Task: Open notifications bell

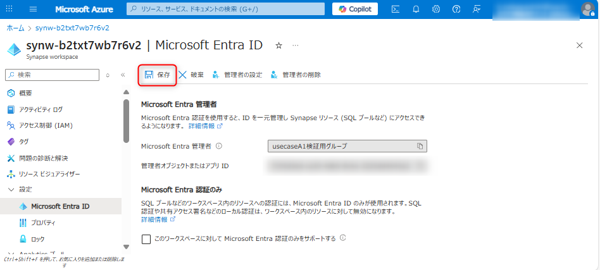Action: click(x=416, y=9)
